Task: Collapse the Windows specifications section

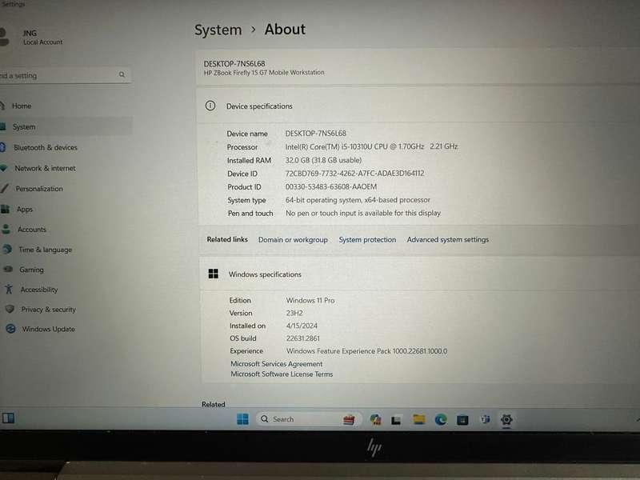Action: [x=419, y=274]
